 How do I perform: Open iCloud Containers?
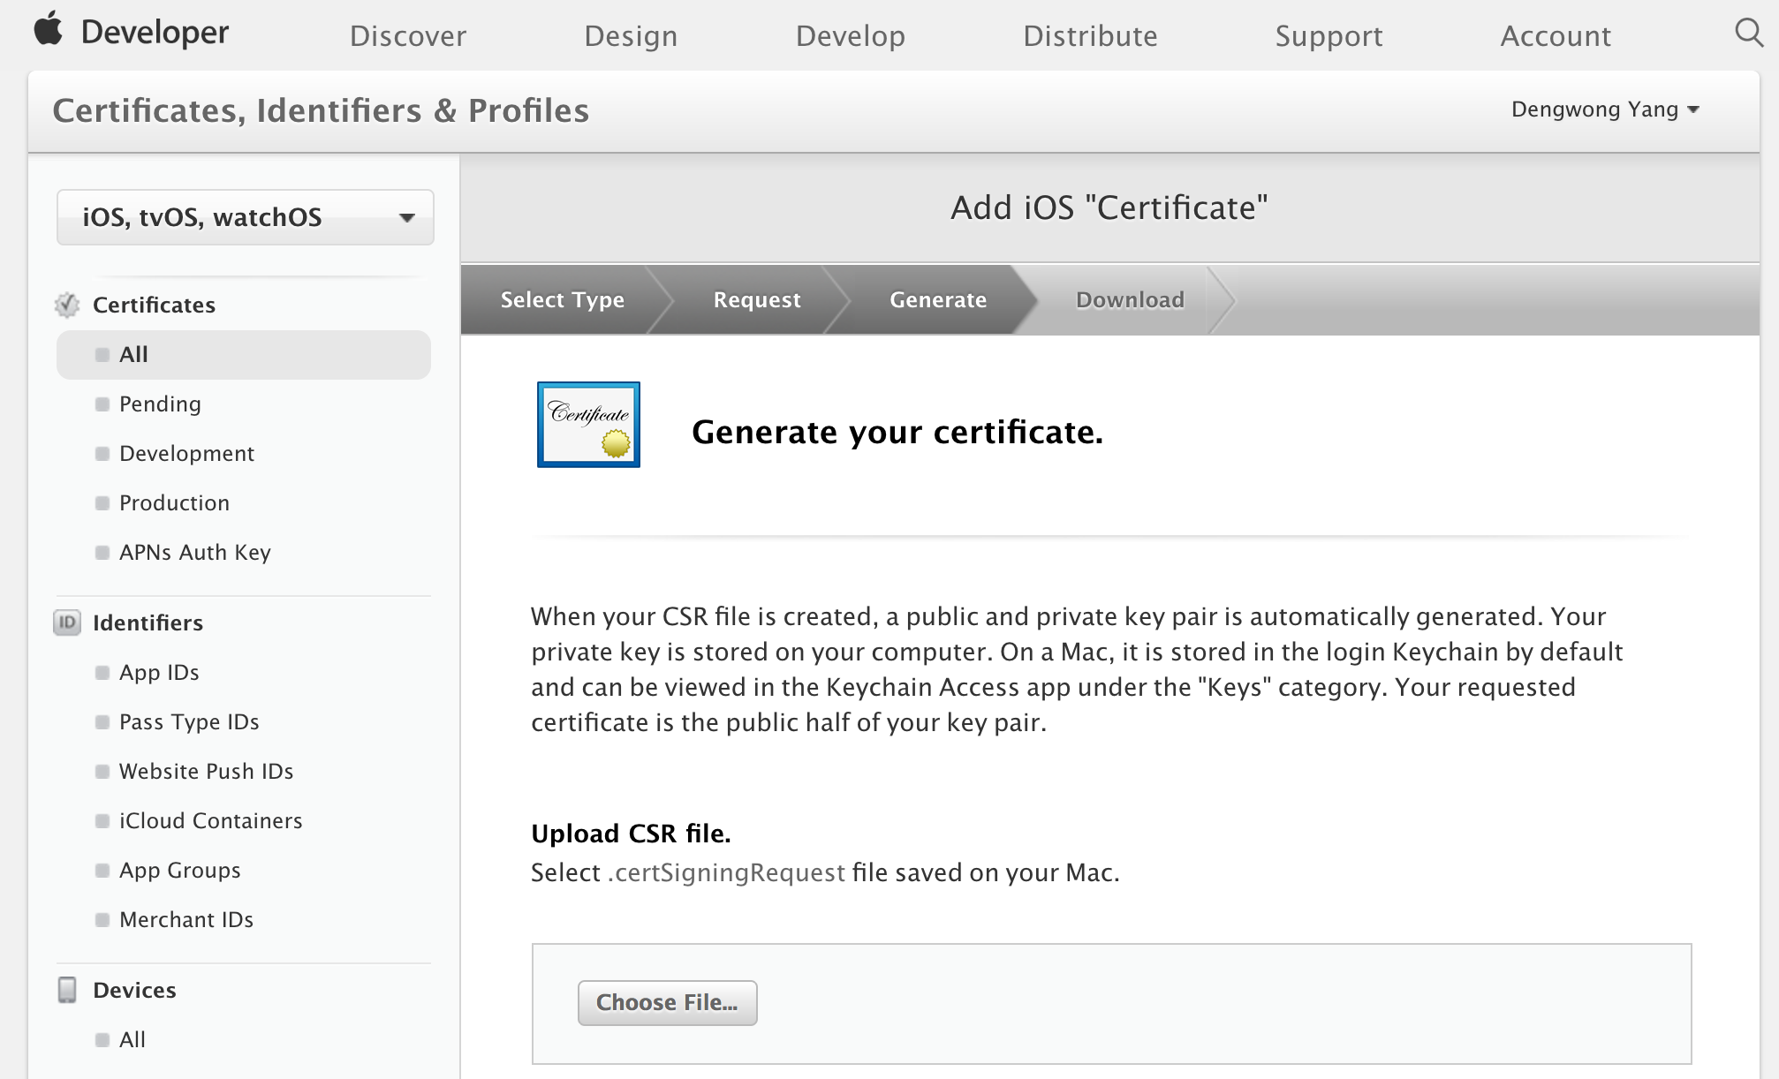[210, 821]
